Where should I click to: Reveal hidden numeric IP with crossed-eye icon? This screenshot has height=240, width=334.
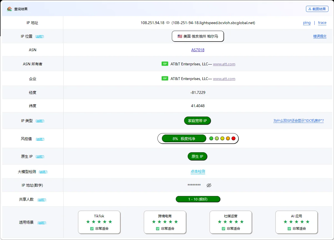coord(209,185)
